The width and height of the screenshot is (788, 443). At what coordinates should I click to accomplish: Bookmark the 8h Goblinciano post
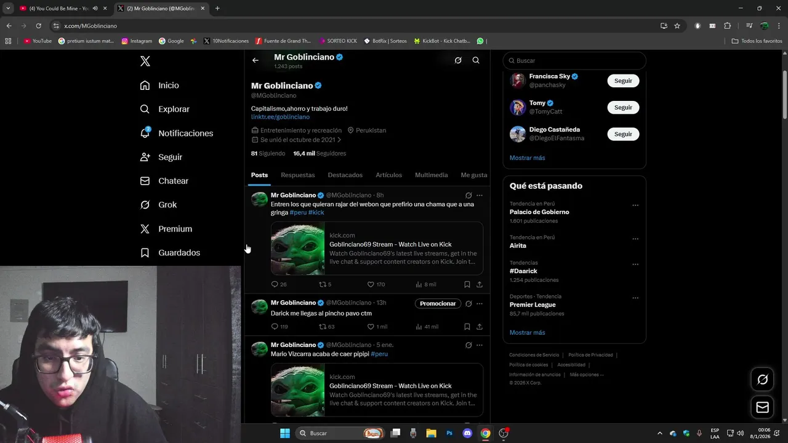[467, 284]
